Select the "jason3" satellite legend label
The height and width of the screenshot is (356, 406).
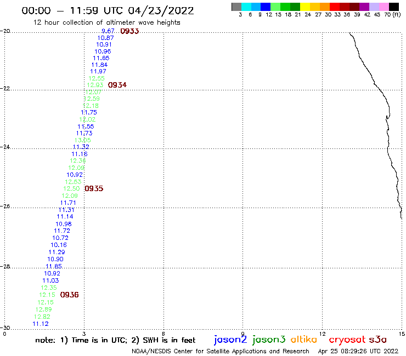point(269,340)
